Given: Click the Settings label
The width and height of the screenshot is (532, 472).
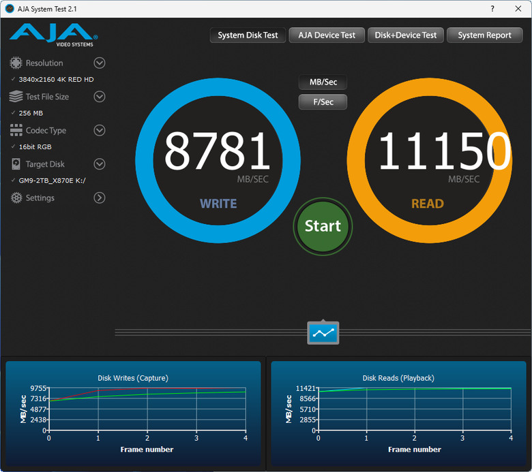Looking at the screenshot, I should click(x=40, y=198).
